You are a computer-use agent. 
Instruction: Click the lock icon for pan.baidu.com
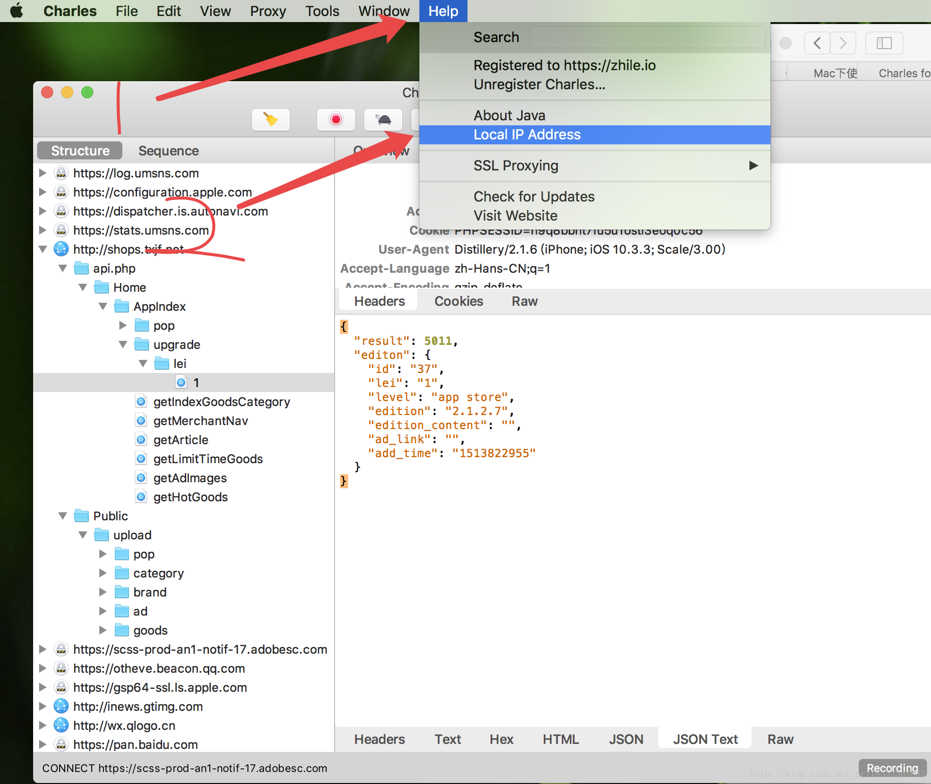pos(61,744)
